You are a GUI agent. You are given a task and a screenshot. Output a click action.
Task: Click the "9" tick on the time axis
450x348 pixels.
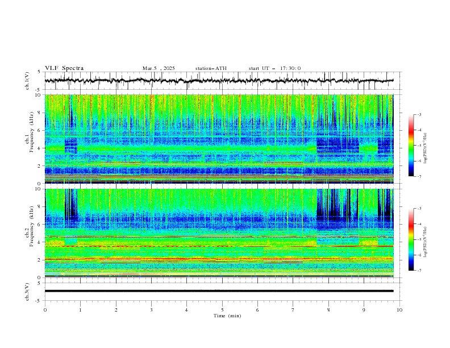(364, 310)
